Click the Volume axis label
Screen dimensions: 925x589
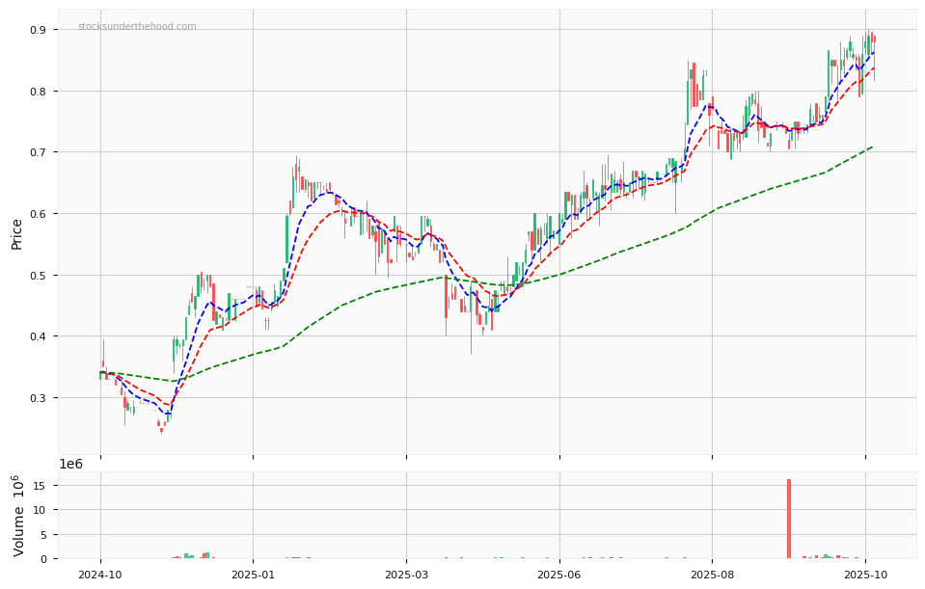click(x=18, y=515)
